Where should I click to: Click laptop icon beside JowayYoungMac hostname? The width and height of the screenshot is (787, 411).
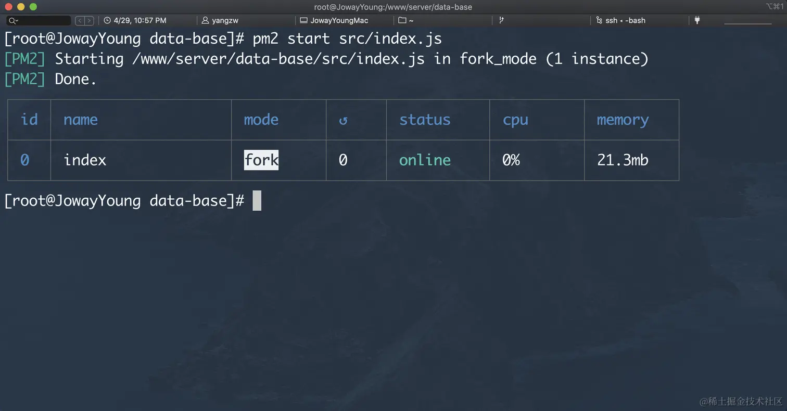tap(303, 21)
